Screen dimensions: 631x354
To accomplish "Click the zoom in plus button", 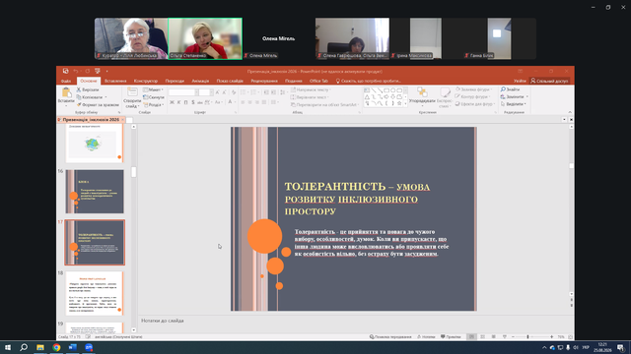I will tap(552, 336).
